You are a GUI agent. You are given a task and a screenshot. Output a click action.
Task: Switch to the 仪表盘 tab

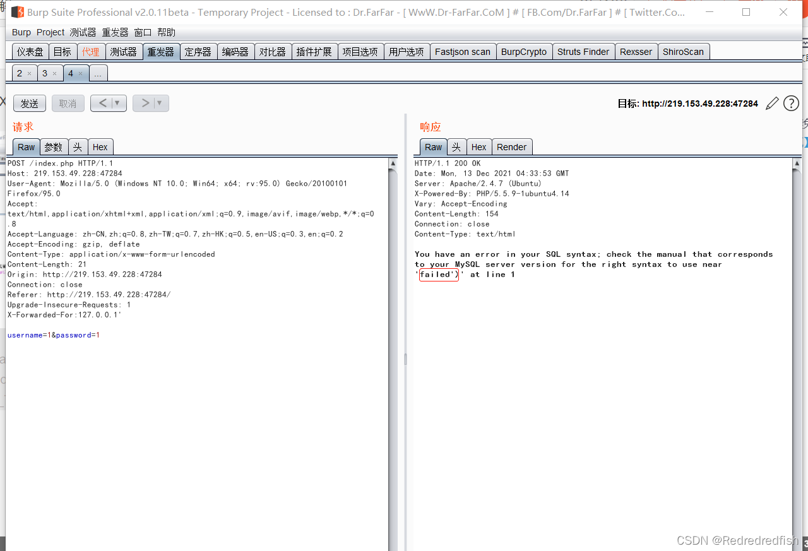pyautogui.click(x=30, y=52)
